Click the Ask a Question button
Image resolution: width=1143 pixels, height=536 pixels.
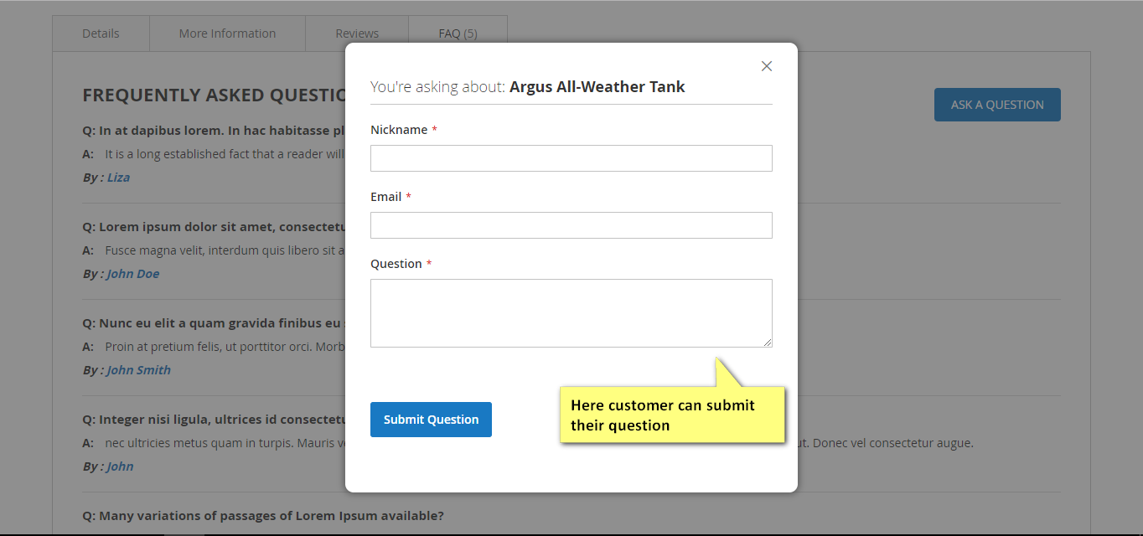[997, 105]
